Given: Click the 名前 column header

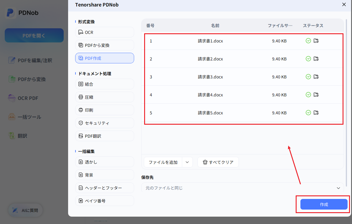Looking at the screenshot, I should [215, 26].
